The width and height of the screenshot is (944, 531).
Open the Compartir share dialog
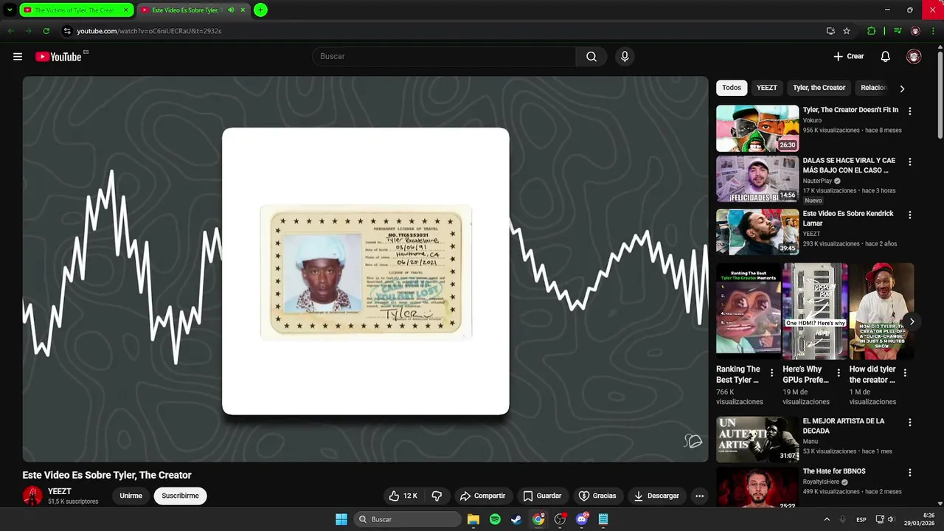tap(482, 496)
